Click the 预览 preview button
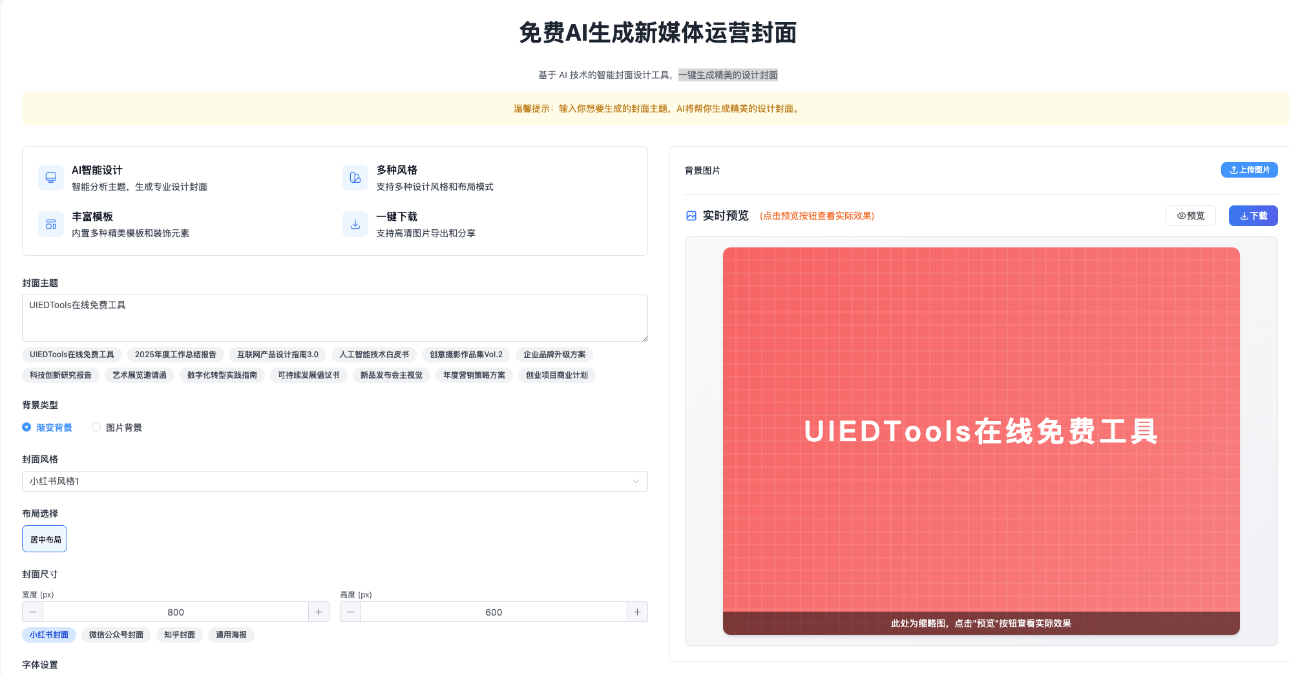The height and width of the screenshot is (675, 1289). coord(1190,216)
